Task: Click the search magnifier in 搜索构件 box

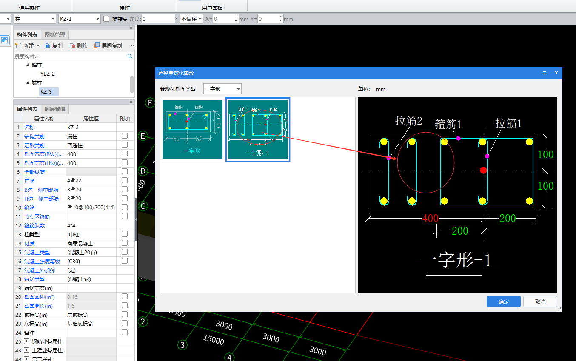Action: pos(130,56)
